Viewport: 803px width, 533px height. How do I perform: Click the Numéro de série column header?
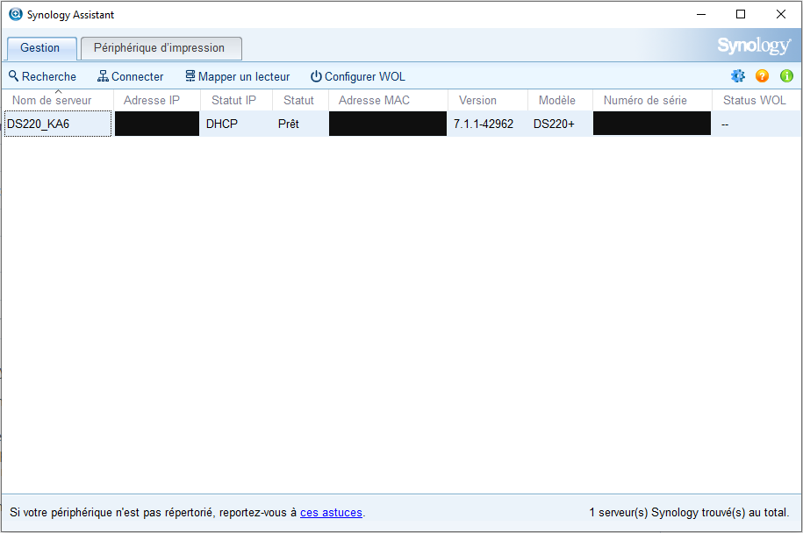pos(645,101)
